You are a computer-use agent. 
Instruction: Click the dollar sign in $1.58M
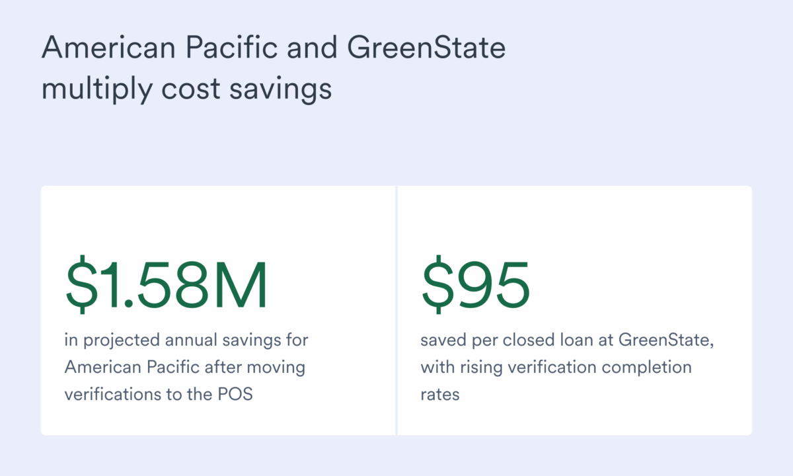coord(79,286)
